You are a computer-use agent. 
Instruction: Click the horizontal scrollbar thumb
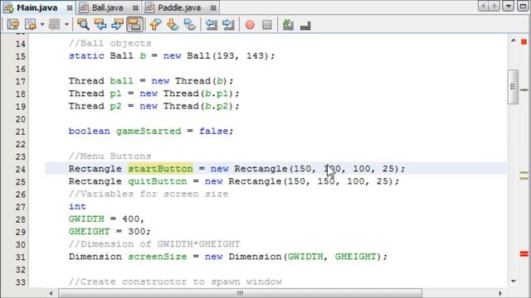(240, 293)
